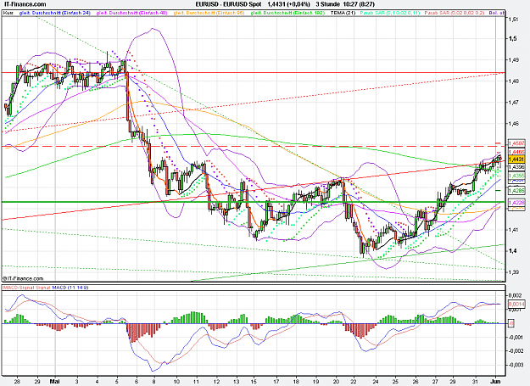This screenshot has height=386, width=530.
Task: Click the 'Jun' label on the date axis
Action: coord(495,381)
